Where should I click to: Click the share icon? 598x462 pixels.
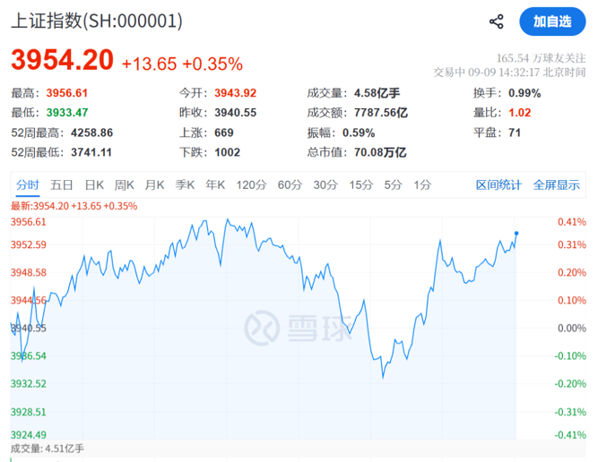pos(496,21)
